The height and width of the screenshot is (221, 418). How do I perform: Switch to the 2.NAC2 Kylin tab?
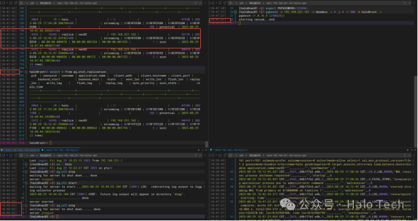click(x=59, y=150)
